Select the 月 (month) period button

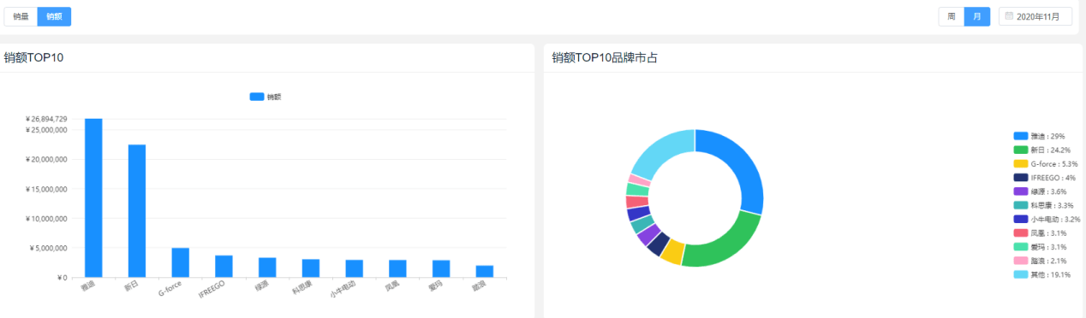977,16
